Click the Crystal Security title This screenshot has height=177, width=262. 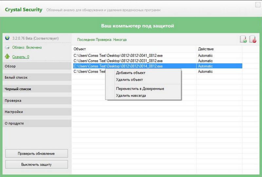tap(24, 10)
